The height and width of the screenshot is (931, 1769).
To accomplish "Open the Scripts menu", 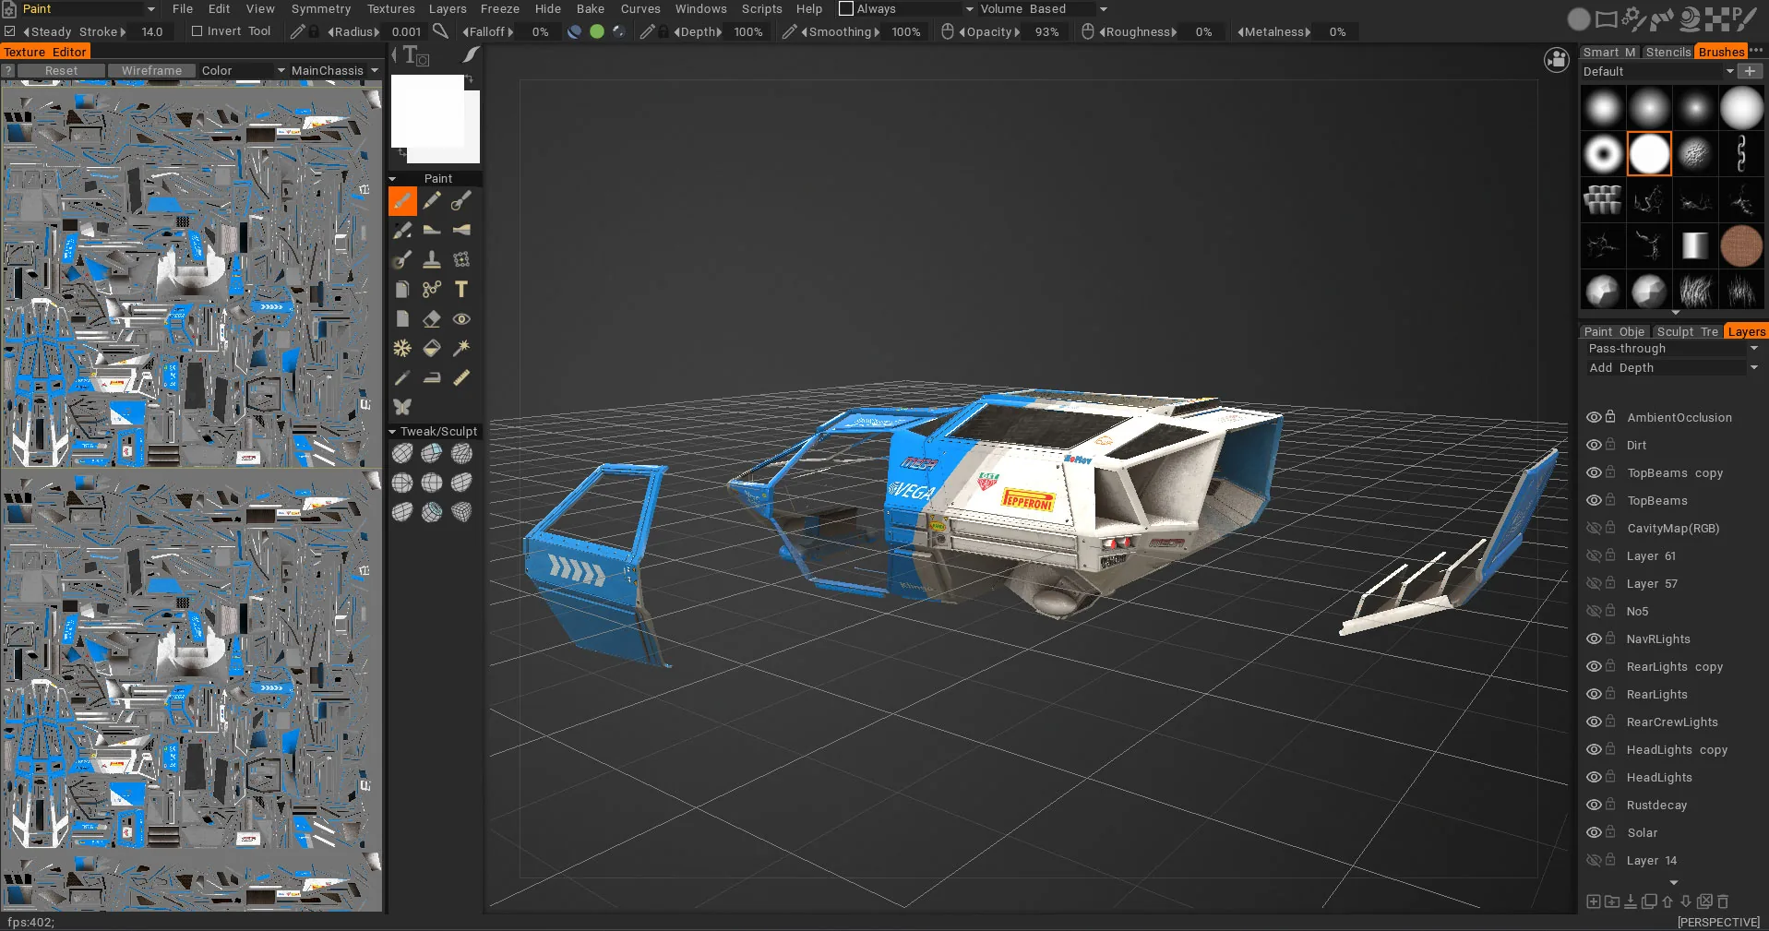I will pos(762,8).
